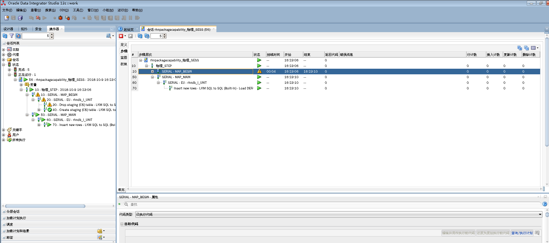Screen dimensions: 549x243
Task: Open the 代码类型 combo box
Action: tap(339, 214)
